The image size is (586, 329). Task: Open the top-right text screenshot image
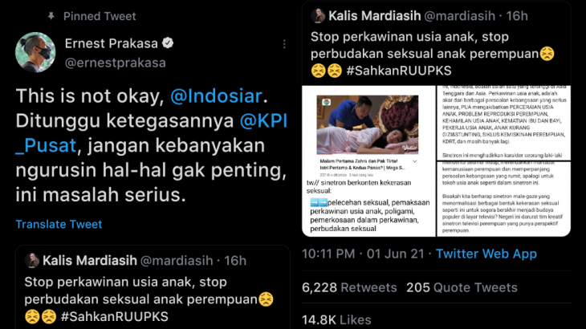pyautogui.click(x=504, y=123)
